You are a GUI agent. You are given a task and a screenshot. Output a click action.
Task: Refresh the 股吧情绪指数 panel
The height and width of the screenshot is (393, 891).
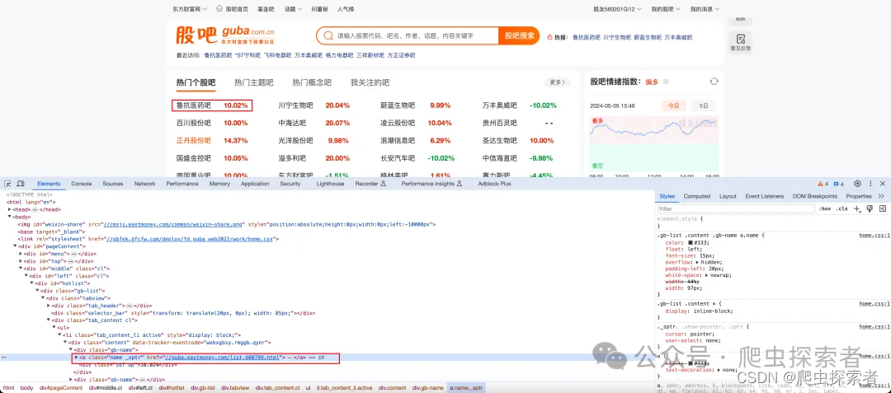pyautogui.click(x=714, y=82)
